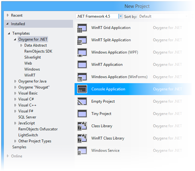The image size is (195, 171).
Task: Expand the Oxygene "Nougat" node
Action: tap(15, 87)
